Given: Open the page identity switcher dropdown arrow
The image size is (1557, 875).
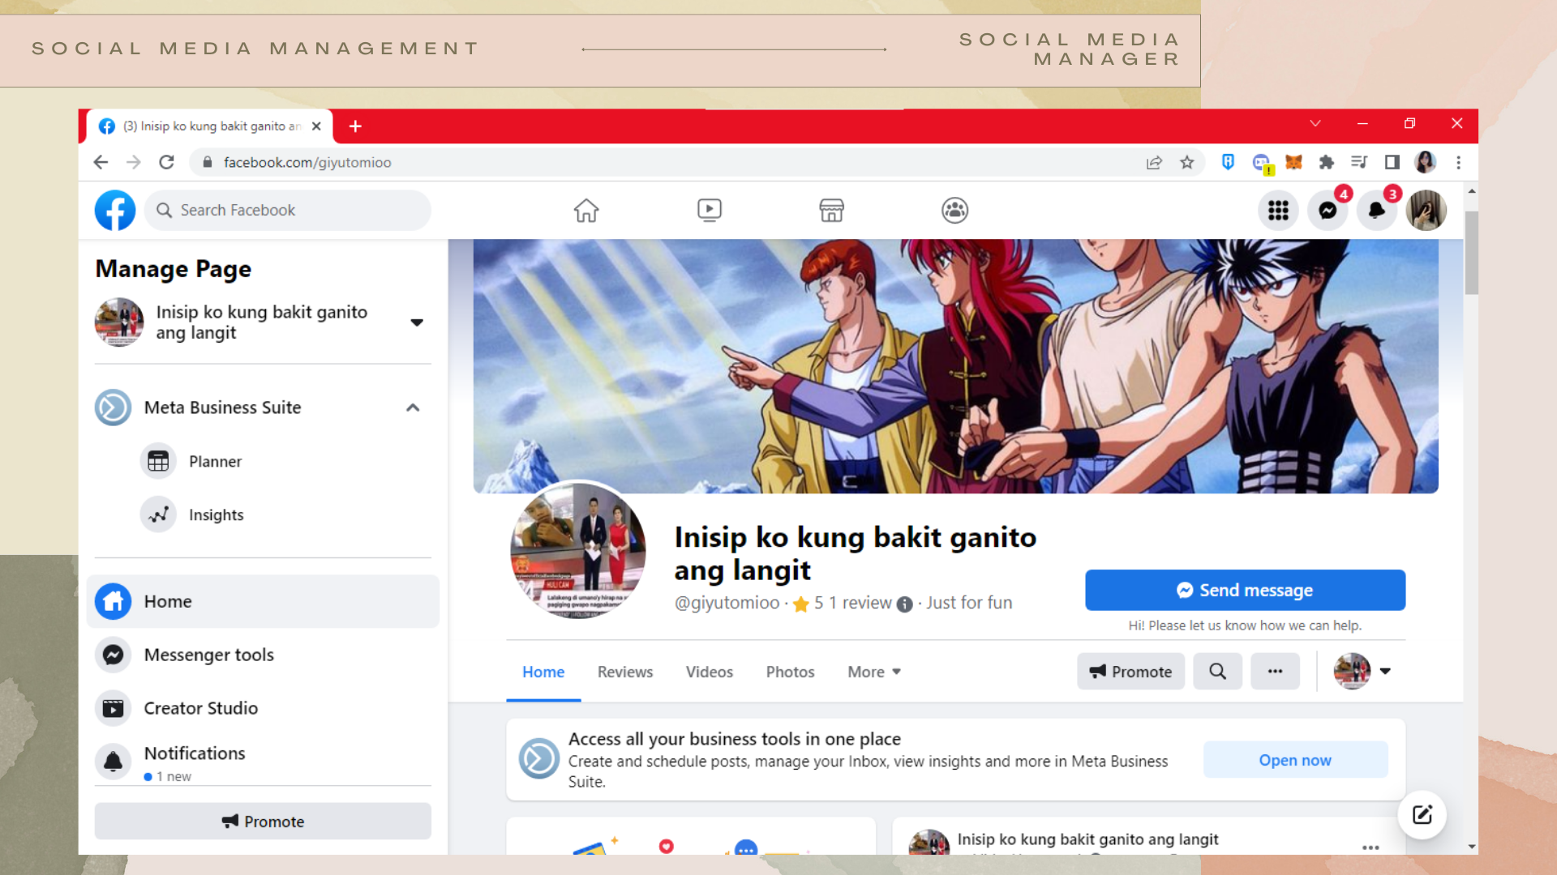Looking at the screenshot, I should [x=1385, y=671].
